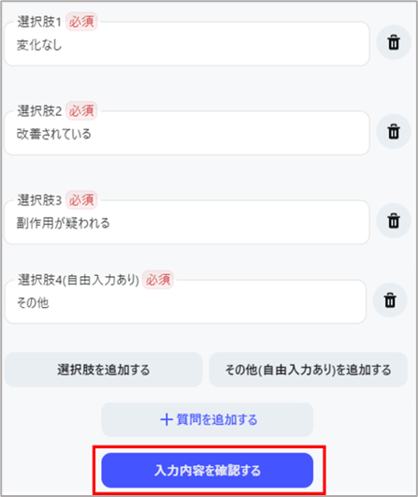Click the 選択肢3 field label
Screen dimensions: 418x497
click(39, 200)
